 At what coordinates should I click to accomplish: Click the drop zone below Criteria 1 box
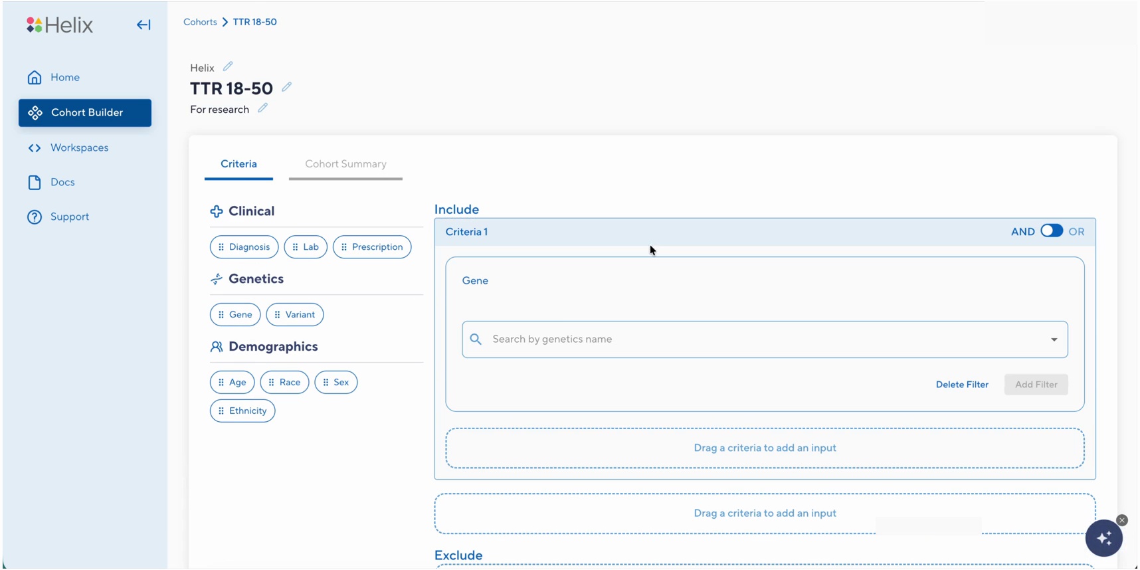point(765,514)
